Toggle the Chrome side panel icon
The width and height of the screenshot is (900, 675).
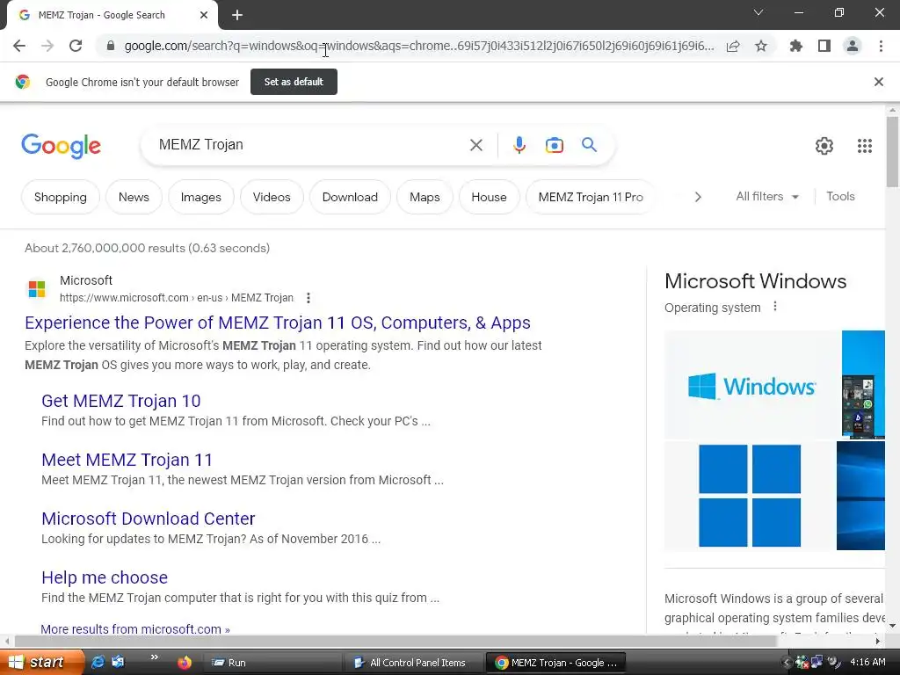[824, 46]
